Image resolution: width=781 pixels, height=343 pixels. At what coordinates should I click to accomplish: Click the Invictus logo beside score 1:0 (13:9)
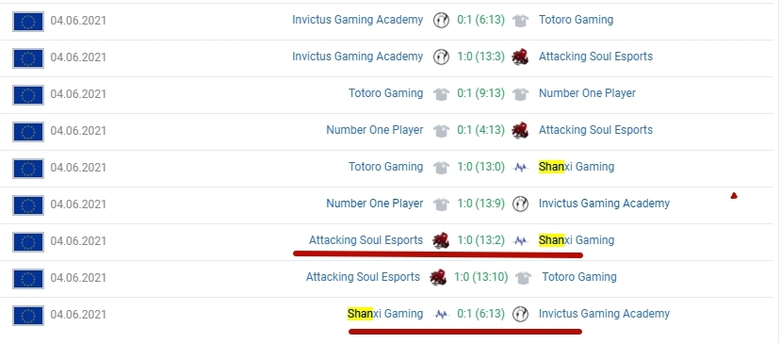point(520,204)
